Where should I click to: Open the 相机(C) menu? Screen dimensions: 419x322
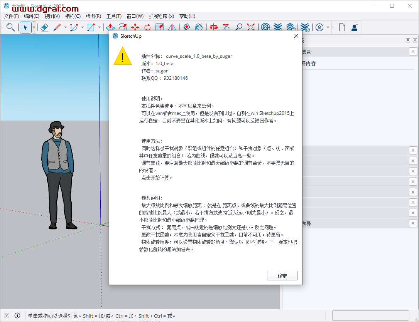pyautogui.click(x=73, y=16)
